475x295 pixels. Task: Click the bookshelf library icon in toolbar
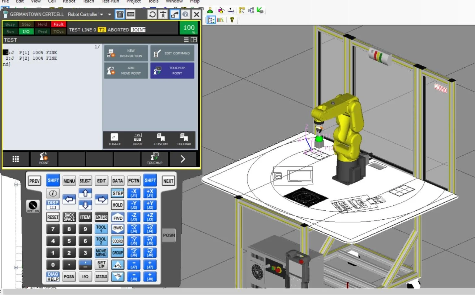[x=220, y=20]
